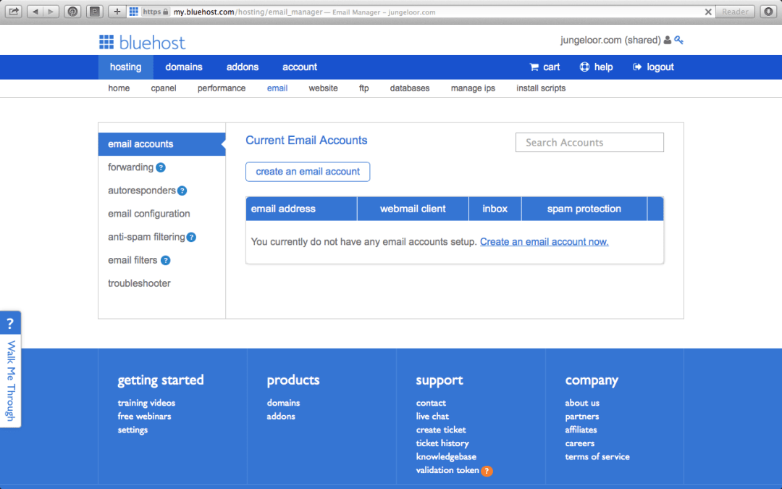Screen dimensions: 782x489
Task: Open the install scripts submenu item
Action: (541, 88)
